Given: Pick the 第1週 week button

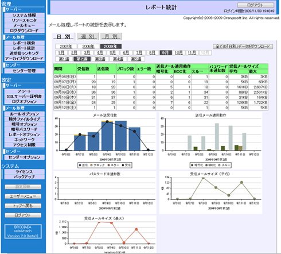Looking at the screenshot, I should point(64,59).
